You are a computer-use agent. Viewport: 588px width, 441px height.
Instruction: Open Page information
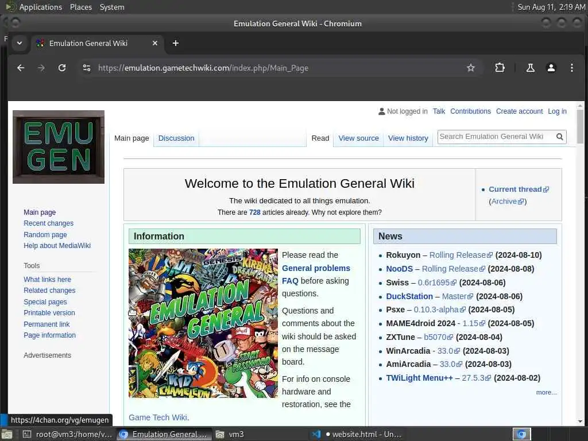click(49, 335)
